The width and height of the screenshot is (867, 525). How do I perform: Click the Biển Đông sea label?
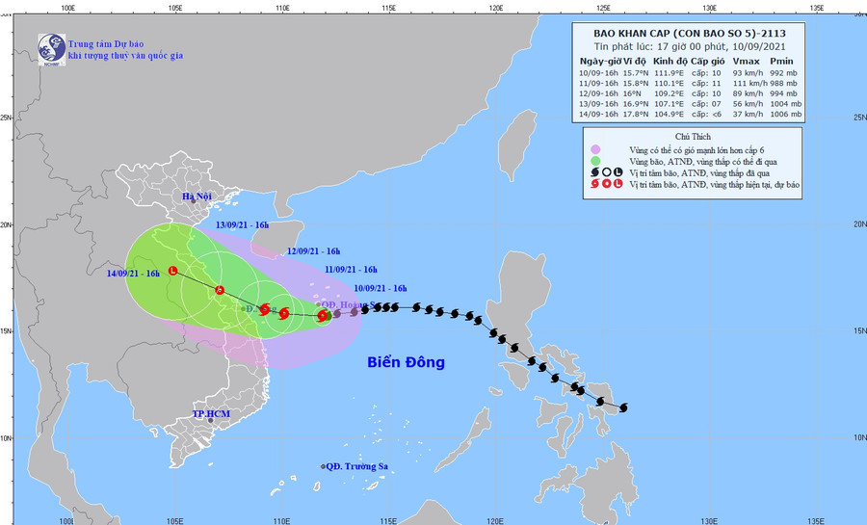point(406,362)
